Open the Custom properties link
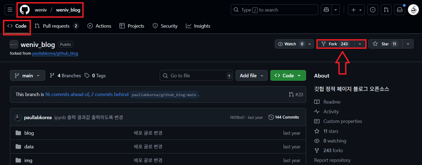Viewport: 422px width, 165px height. (343, 121)
